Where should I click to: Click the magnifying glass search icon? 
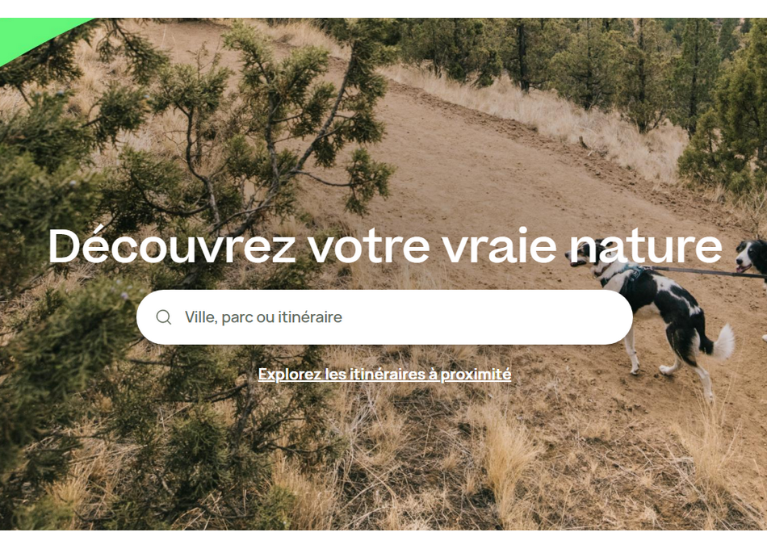click(163, 317)
